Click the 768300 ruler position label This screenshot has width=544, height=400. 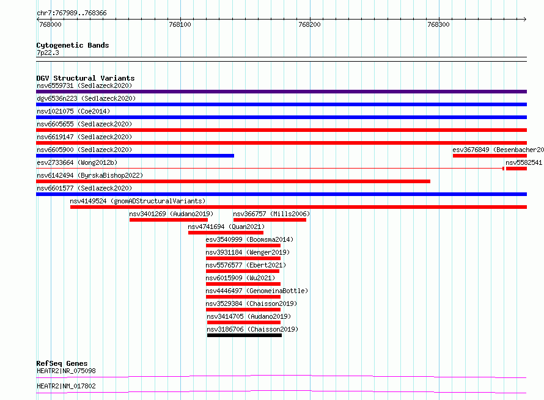(438, 24)
